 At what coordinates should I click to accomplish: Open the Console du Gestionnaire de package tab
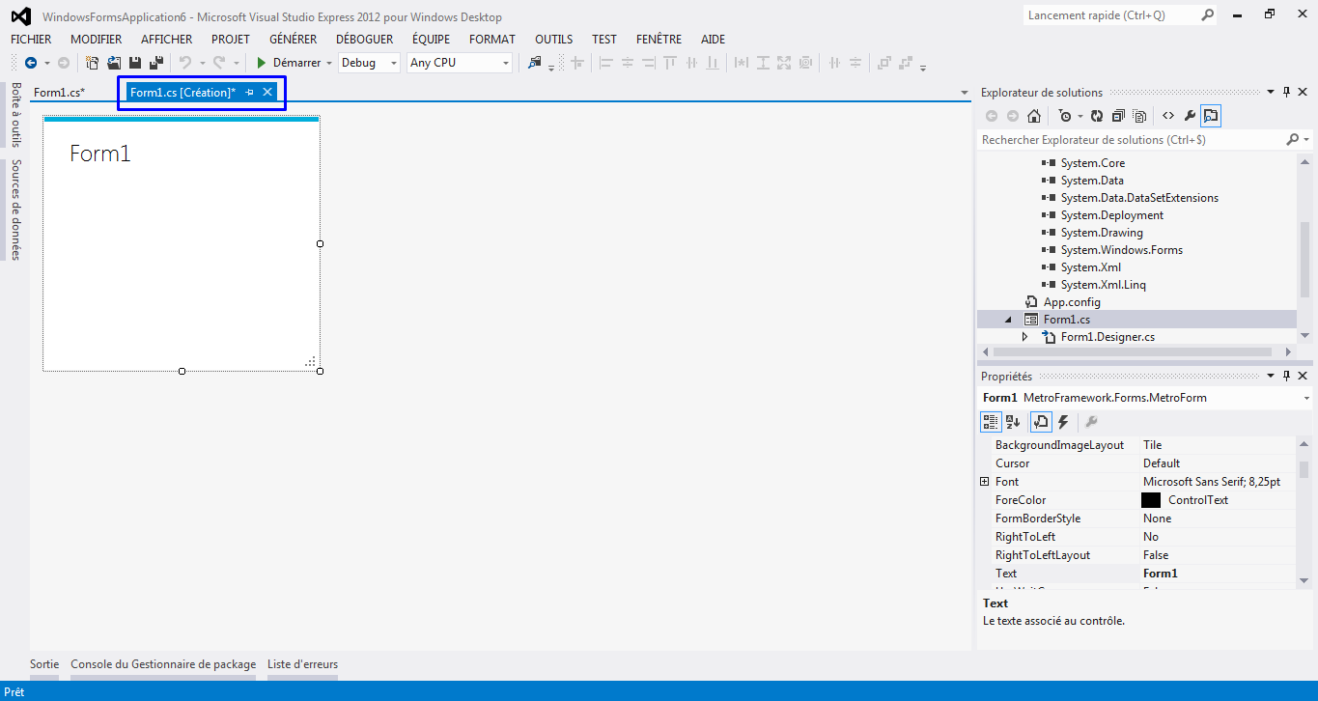coord(163,664)
